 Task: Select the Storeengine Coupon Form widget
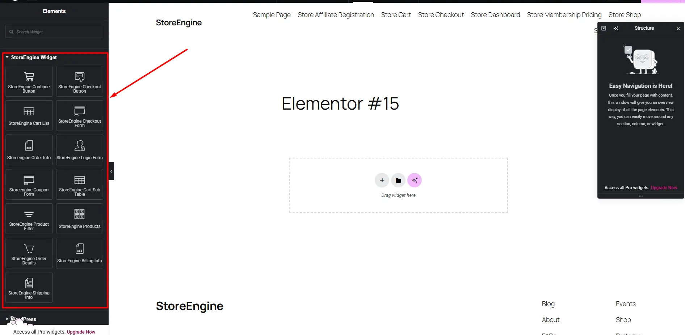[29, 184]
